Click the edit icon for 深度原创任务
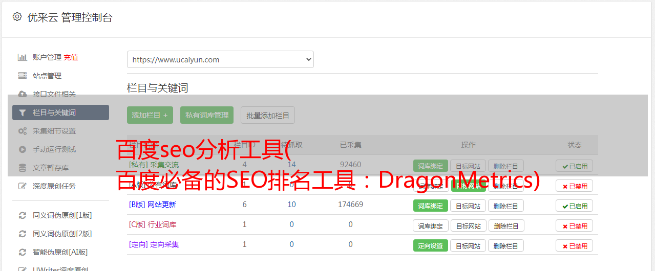Image resolution: width=655 pixels, height=271 pixels. click(x=22, y=186)
